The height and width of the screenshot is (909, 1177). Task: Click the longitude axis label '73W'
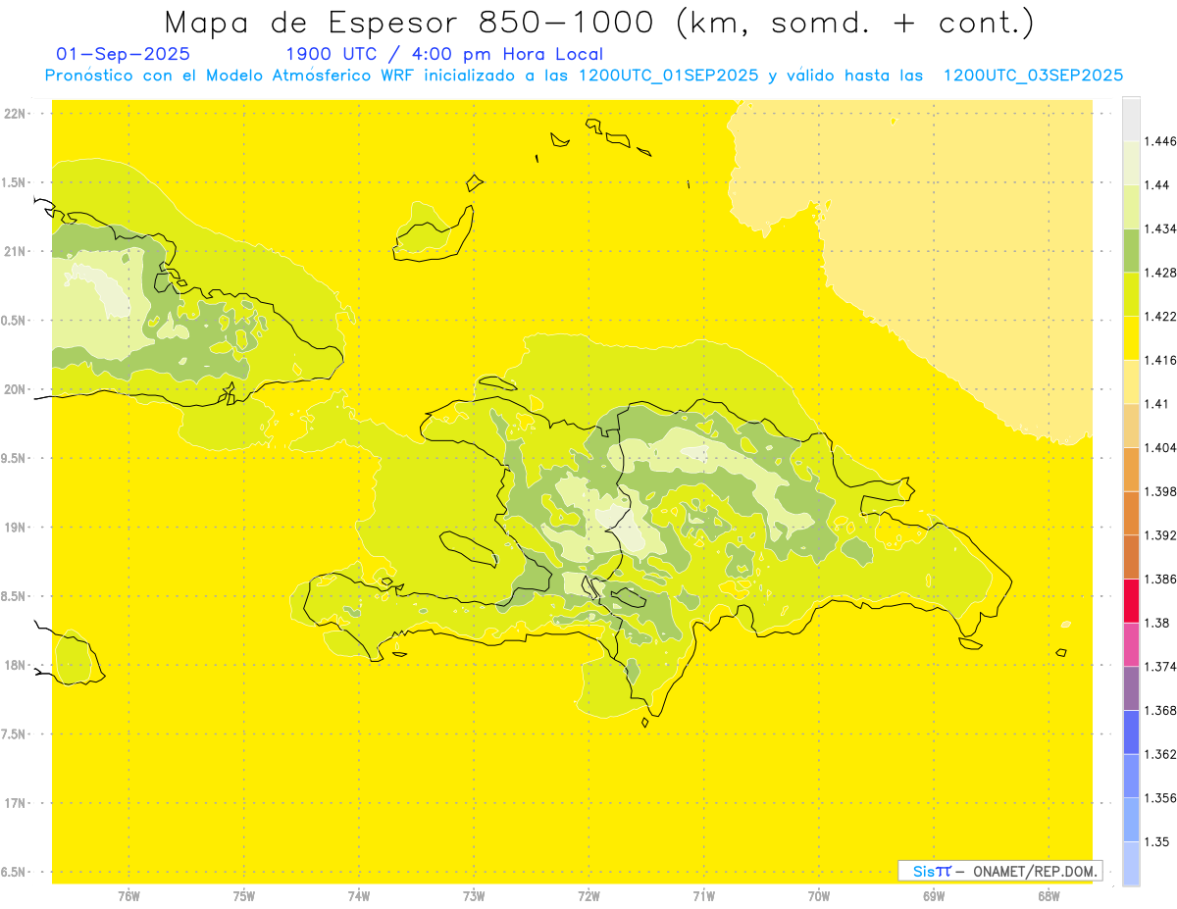[x=474, y=895]
